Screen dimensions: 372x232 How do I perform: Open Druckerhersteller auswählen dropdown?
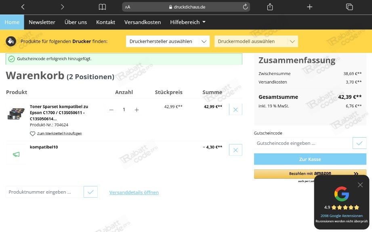[168, 41]
